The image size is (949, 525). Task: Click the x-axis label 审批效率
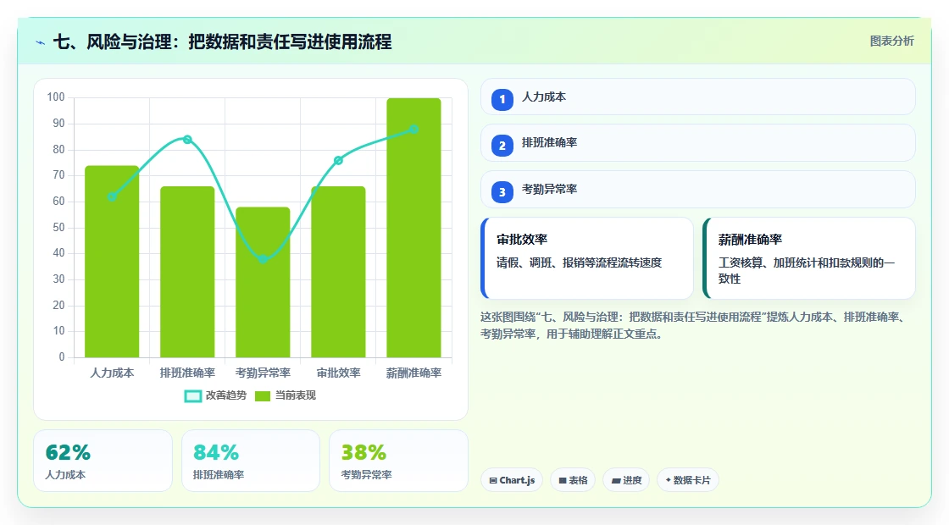pos(338,373)
